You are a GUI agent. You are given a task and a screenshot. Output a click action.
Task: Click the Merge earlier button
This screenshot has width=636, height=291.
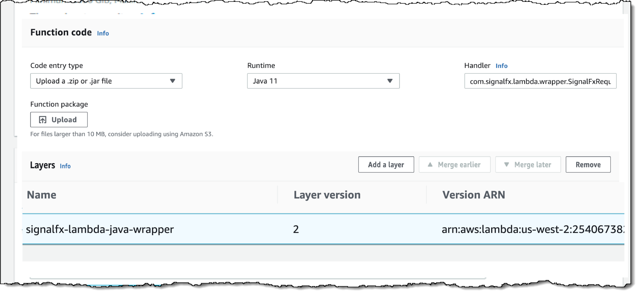[455, 165]
